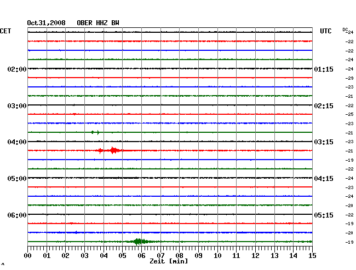Screen dimensions: 356x270
Task: Click the 03:15 UTC time label
Action: (x=324, y=142)
